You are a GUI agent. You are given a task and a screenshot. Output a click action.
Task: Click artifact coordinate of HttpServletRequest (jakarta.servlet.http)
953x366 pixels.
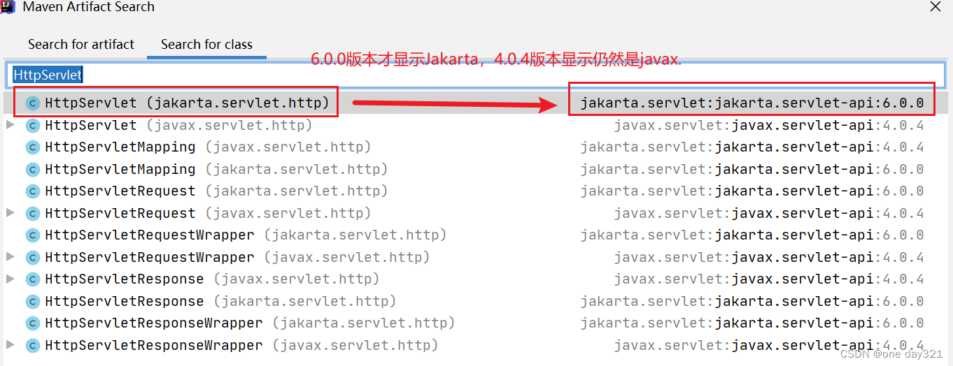pyautogui.click(x=752, y=191)
